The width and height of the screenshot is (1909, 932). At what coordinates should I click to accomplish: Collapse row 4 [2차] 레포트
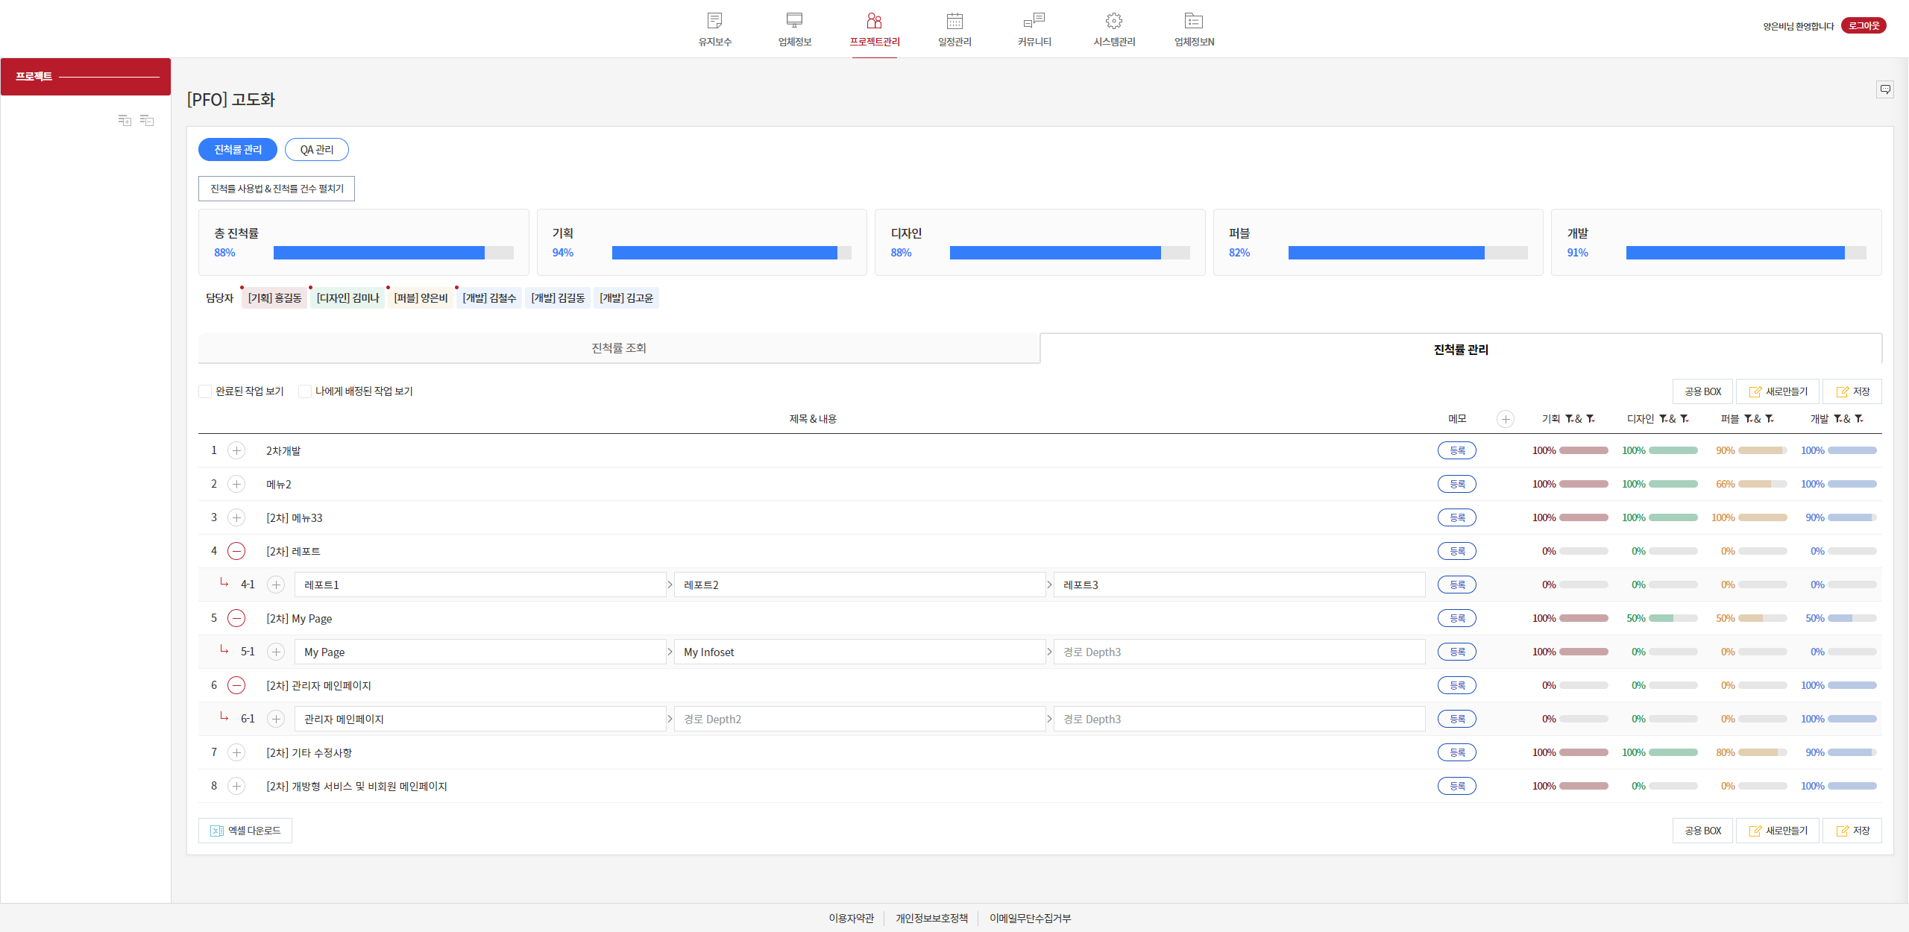pos(236,551)
